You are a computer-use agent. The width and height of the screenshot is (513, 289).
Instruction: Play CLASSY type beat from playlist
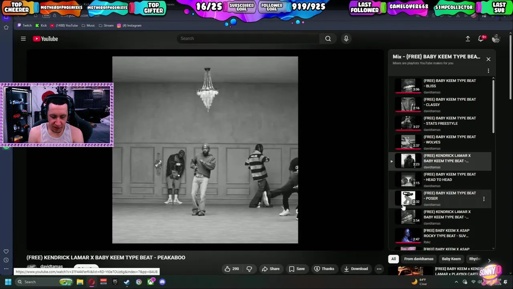[441, 105]
